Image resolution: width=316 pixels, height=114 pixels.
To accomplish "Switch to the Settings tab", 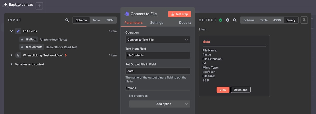I will (157, 23).
